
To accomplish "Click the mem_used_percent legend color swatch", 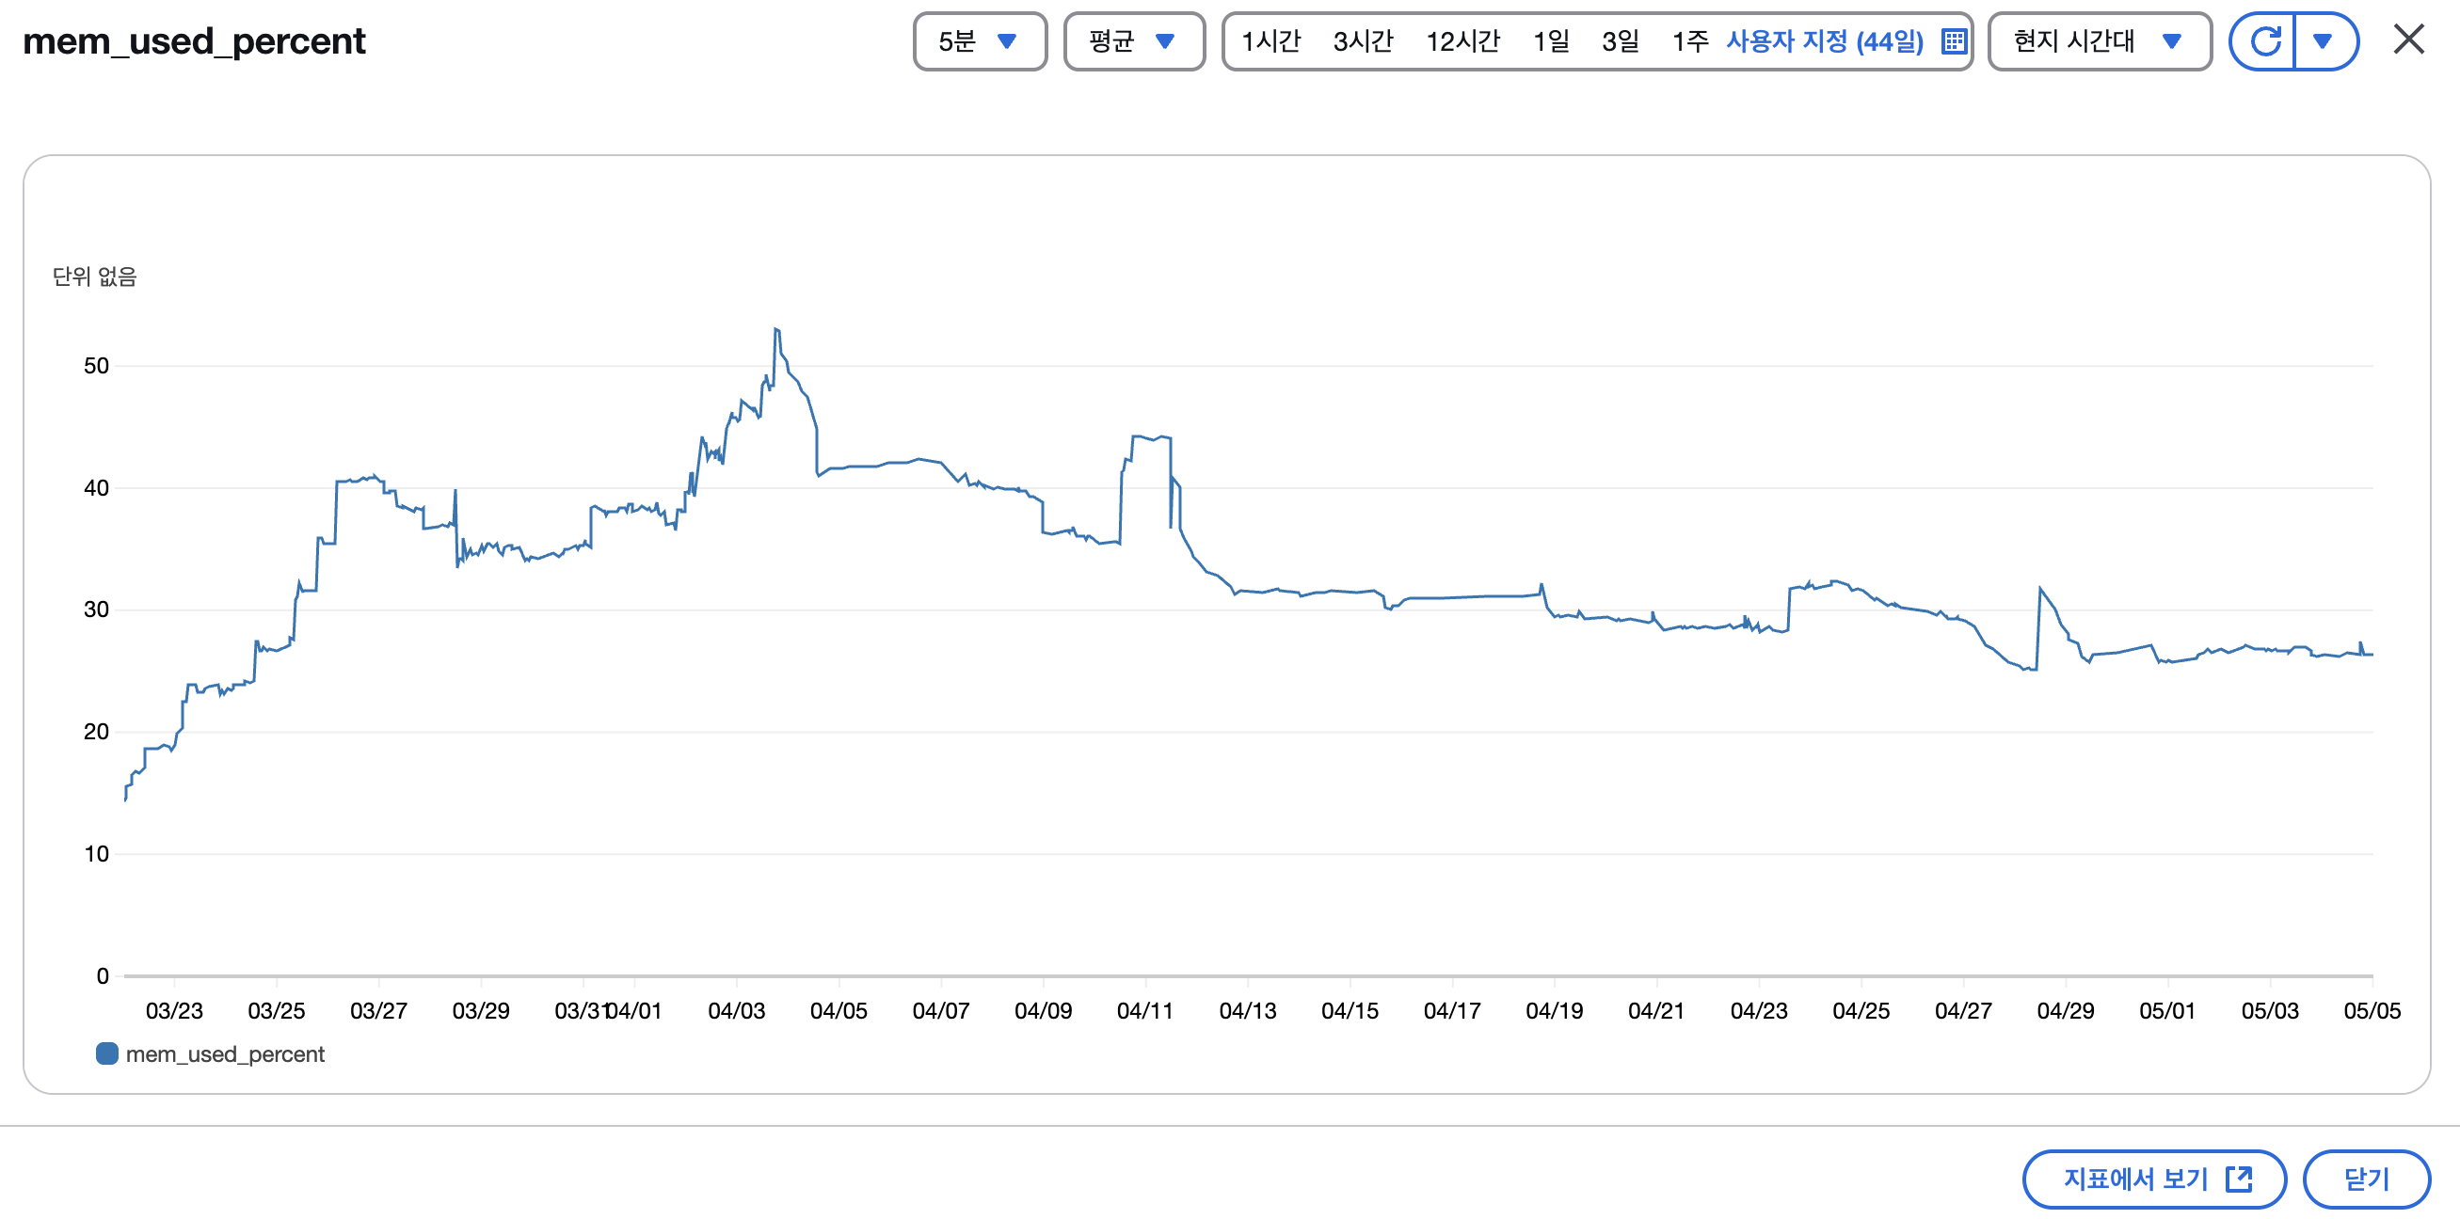I will click(x=107, y=1053).
